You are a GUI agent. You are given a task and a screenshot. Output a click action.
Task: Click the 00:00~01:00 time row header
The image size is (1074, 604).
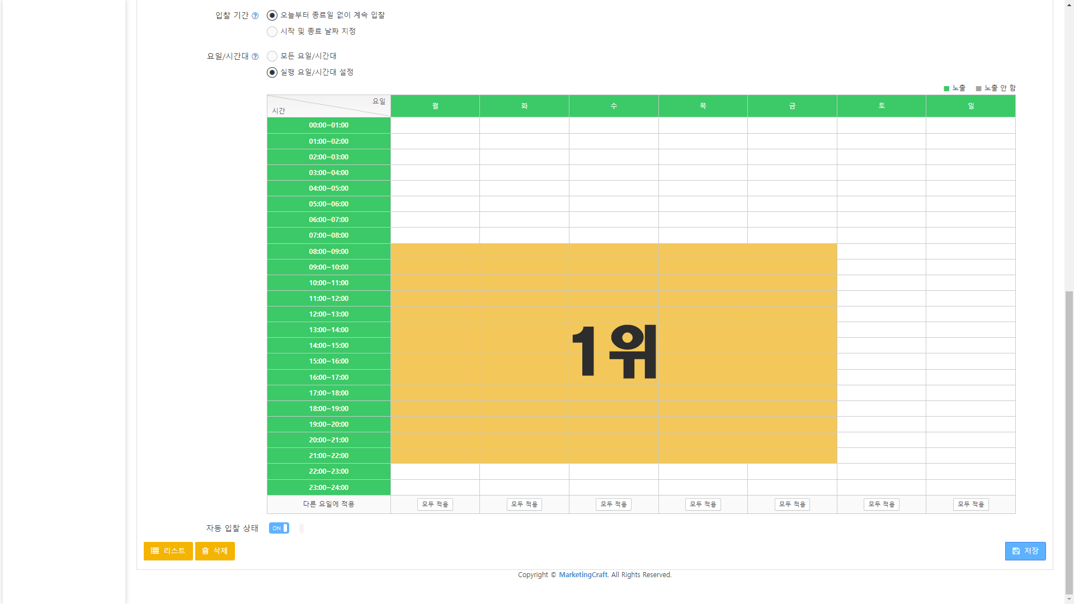pos(329,125)
